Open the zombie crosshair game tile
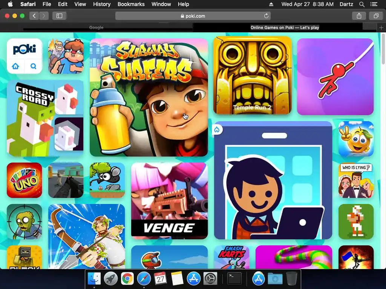The width and height of the screenshot is (386, 289). click(x=25, y=221)
